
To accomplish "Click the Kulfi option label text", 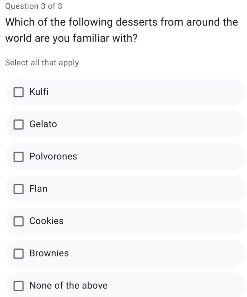I will point(39,92).
